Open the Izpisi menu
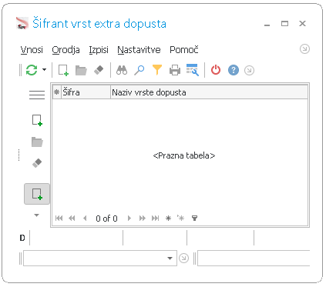The image size is (326, 287). (x=99, y=50)
